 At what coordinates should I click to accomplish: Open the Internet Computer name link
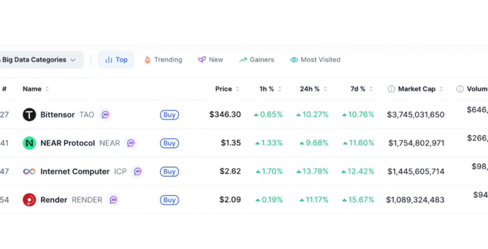pos(74,171)
